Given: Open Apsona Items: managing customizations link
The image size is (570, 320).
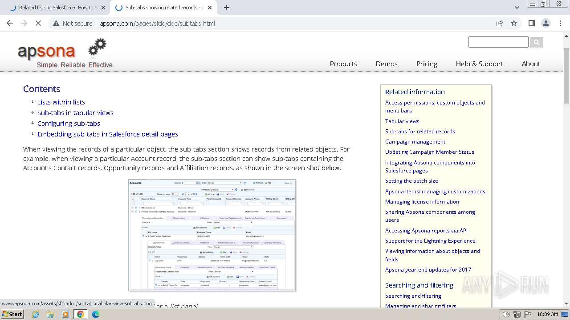Looking at the screenshot, I should [x=435, y=191].
